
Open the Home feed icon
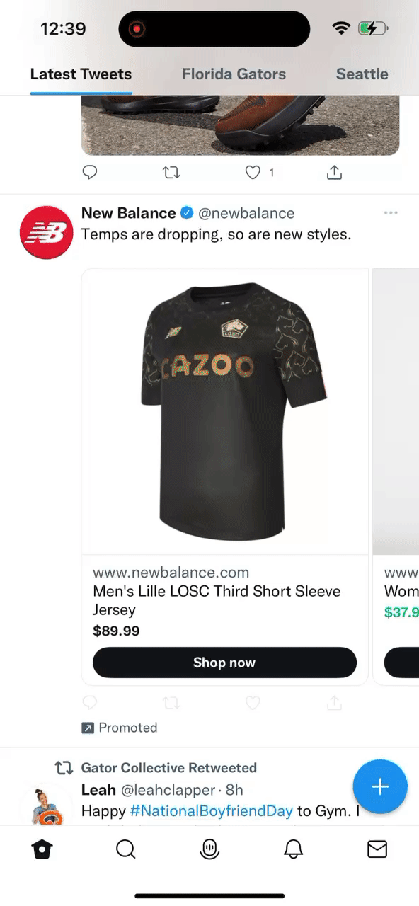pos(42,849)
